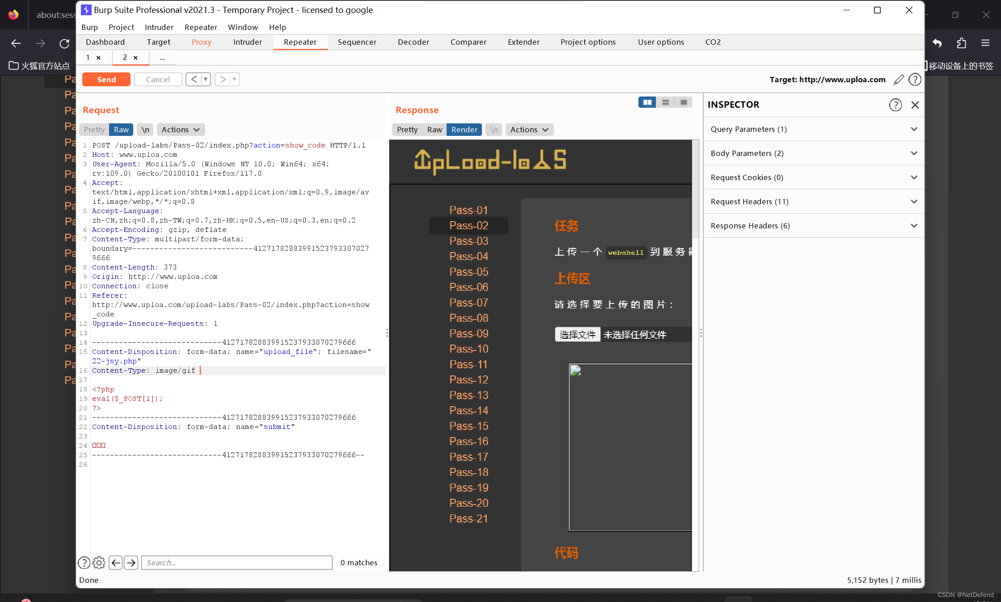Switch request view to Raw
Image resolution: width=1001 pixels, height=602 pixels.
(x=121, y=130)
